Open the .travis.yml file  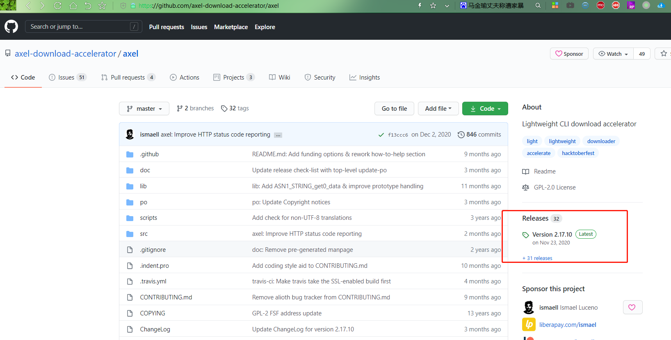pos(153,281)
